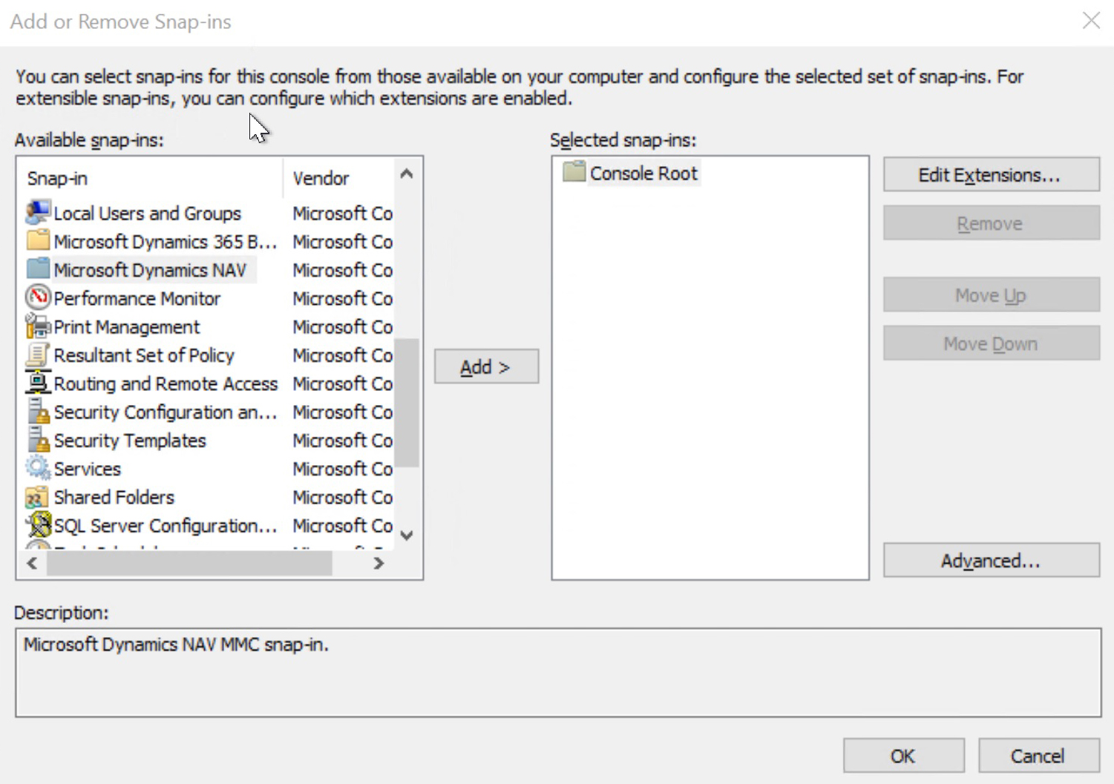Image resolution: width=1114 pixels, height=784 pixels.
Task: Click the Microsoft Dynamics NAV snap-in icon
Action: tap(38, 269)
